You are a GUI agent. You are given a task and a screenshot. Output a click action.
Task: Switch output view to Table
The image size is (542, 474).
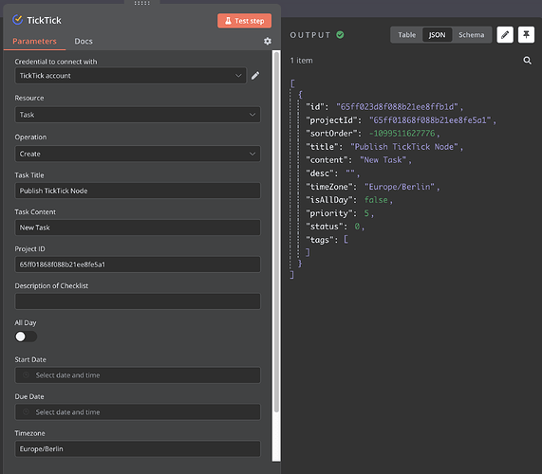[x=407, y=35]
